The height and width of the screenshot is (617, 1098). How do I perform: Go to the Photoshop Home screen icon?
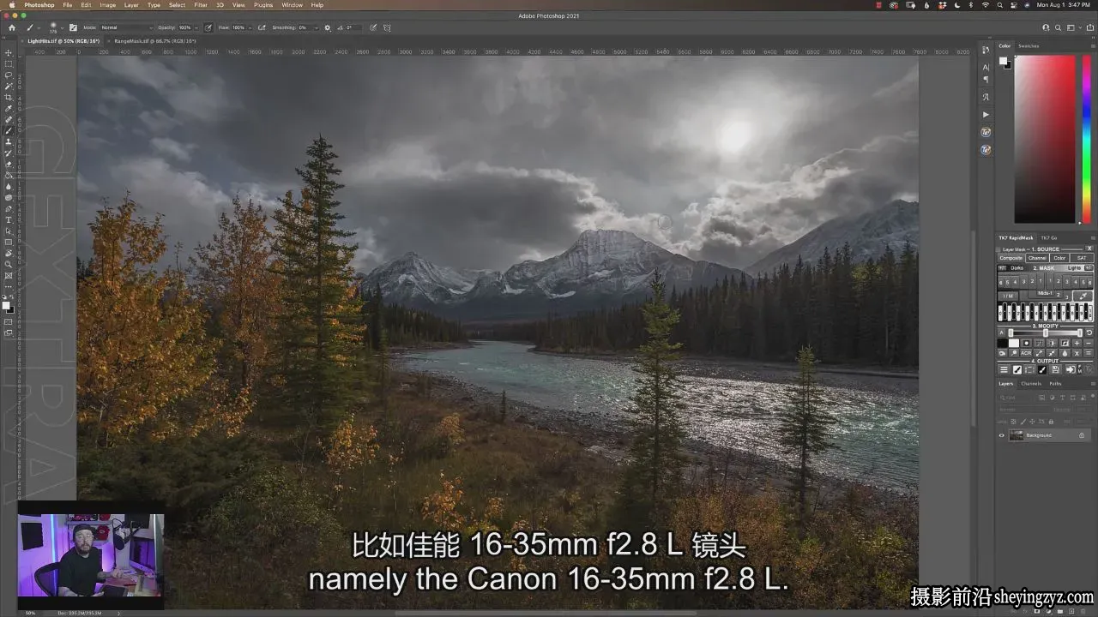[x=12, y=27]
